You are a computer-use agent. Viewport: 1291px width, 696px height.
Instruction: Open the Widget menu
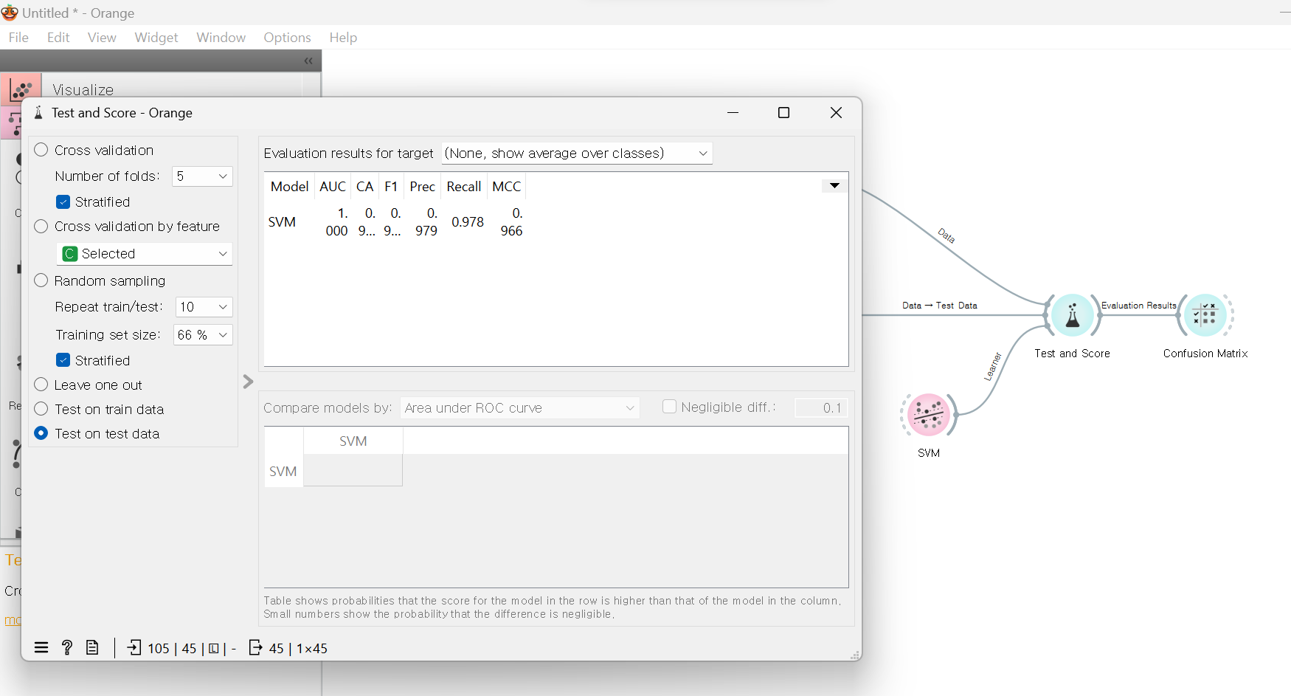coord(156,38)
